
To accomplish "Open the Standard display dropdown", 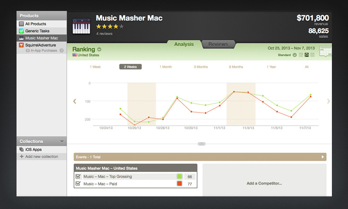I will (294, 55).
